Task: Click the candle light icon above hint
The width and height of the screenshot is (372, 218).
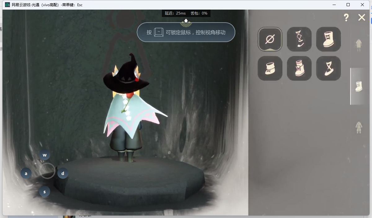Action: (186, 23)
